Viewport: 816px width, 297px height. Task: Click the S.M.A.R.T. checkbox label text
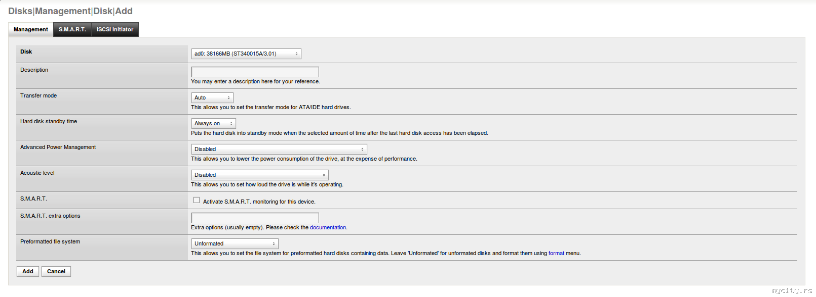[259, 202]
